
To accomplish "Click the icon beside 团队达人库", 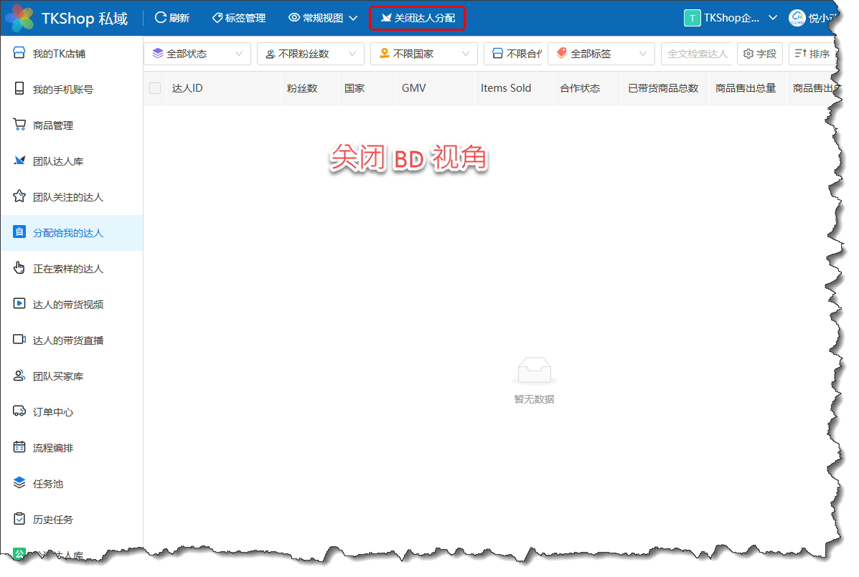I will click(x=19, y=161).
